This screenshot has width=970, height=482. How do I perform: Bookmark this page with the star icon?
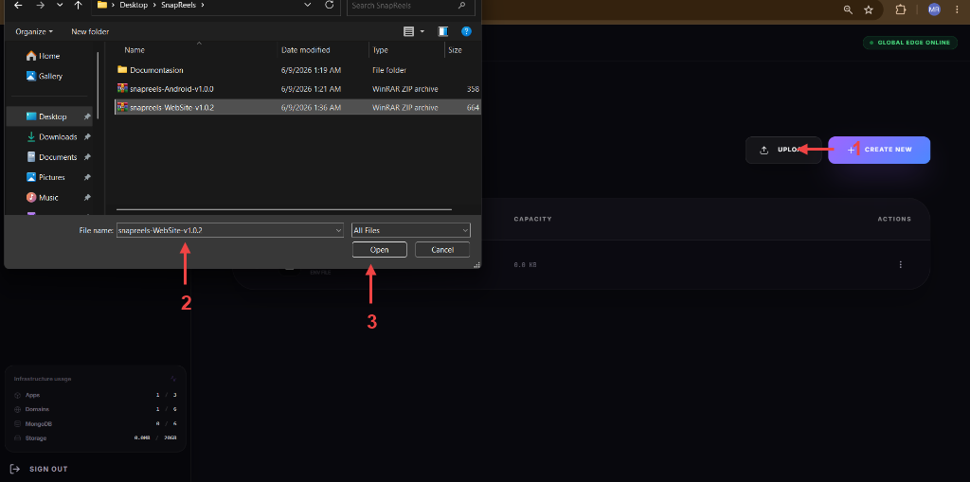(x=869, y=9)
